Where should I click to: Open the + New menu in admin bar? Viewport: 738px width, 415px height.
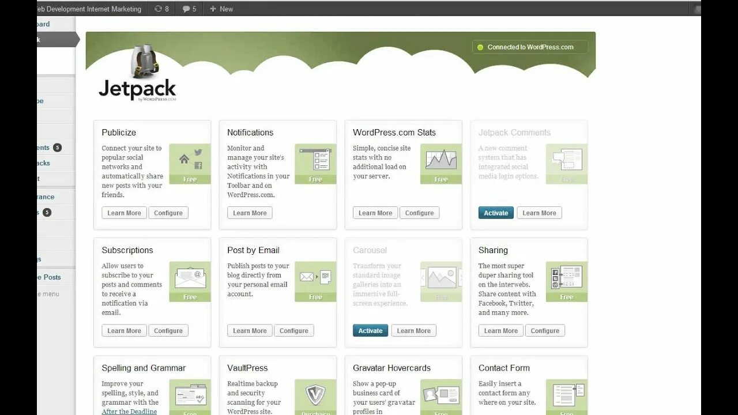[221, 9]
